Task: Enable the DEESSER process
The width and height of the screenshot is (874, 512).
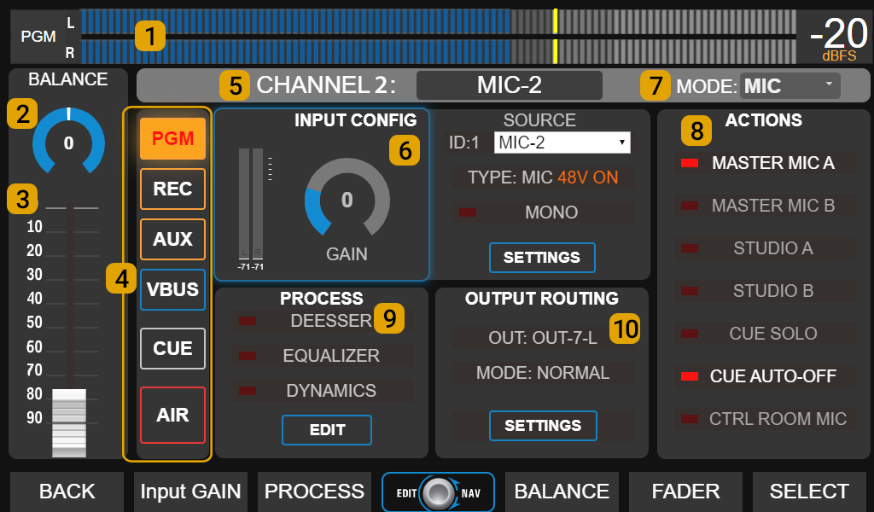Action: (322, 321)
